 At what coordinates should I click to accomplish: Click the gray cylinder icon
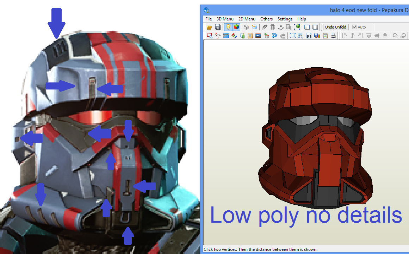tap(273, 27)
